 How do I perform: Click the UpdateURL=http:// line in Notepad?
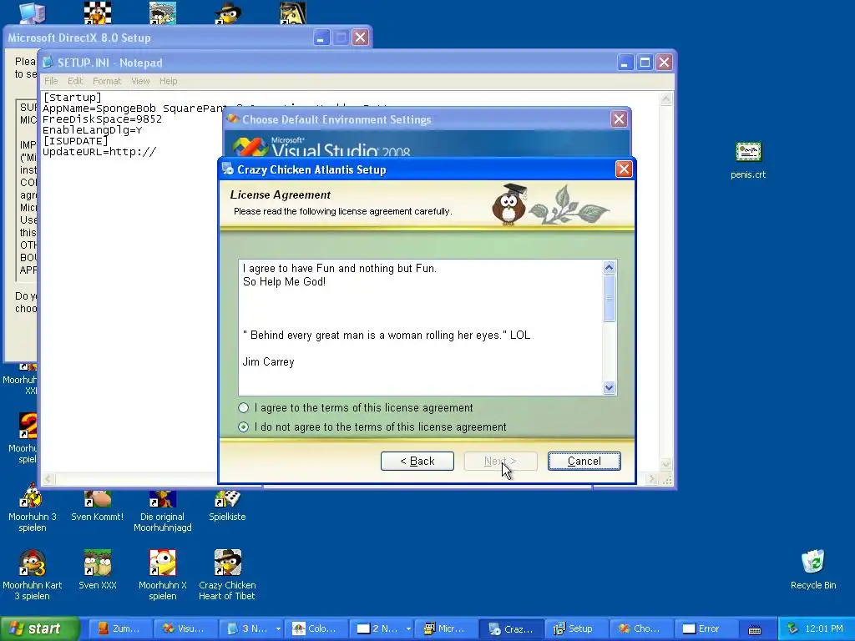coord(99,152)
